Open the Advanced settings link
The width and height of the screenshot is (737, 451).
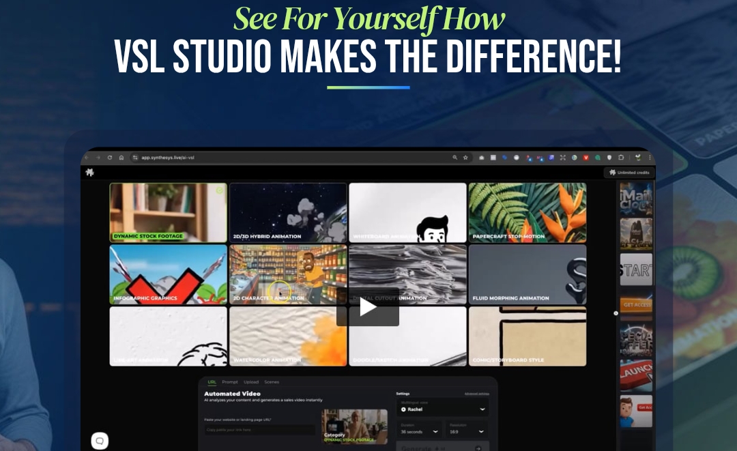476,394
